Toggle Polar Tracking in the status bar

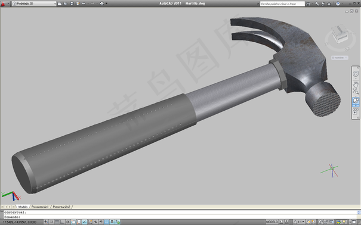(x=68, y=222)
